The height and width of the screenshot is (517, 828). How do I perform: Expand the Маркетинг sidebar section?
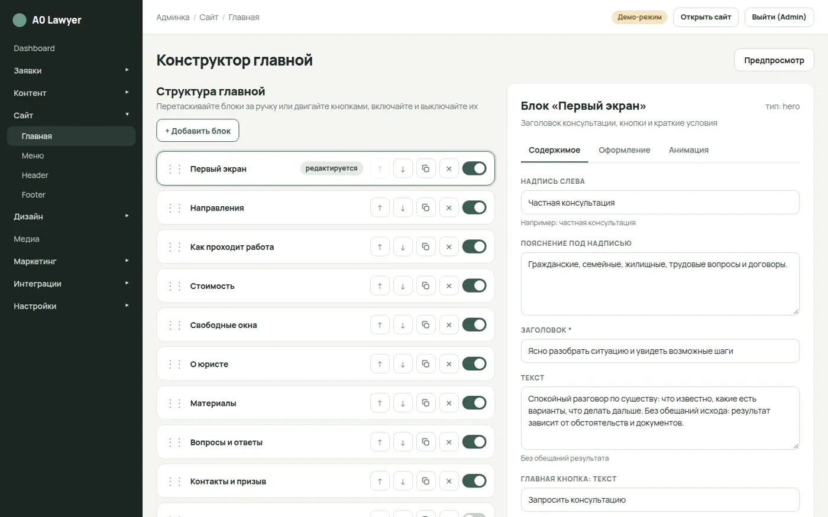[71, 261]
